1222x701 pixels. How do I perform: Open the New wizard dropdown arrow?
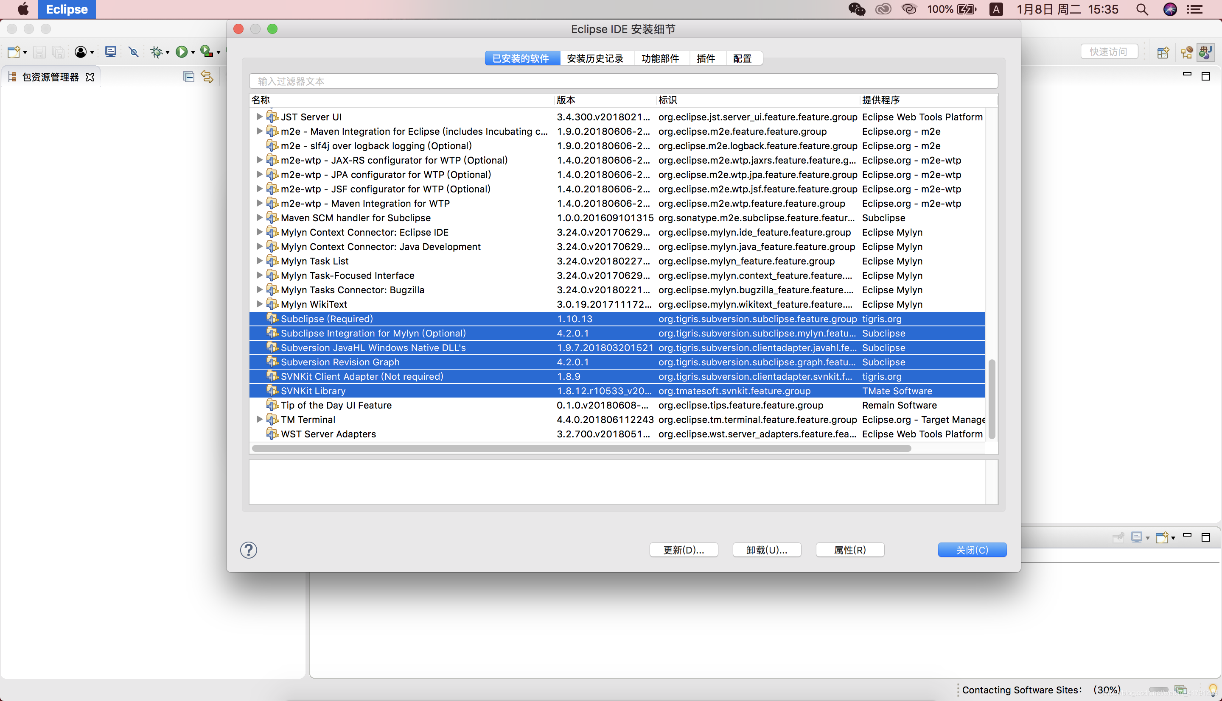click(25, 53)
